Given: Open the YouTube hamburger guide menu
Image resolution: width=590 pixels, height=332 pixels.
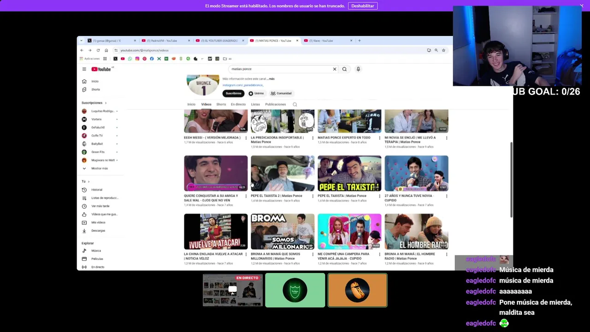Looking at the screenshot, I should [x=84, y=69].
